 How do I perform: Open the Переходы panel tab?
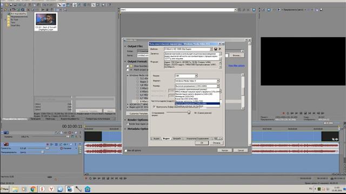click(50, 119)
